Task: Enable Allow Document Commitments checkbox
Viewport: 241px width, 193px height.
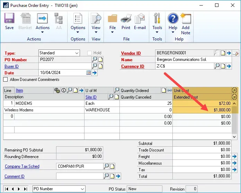Action: [x=6, y=80]
